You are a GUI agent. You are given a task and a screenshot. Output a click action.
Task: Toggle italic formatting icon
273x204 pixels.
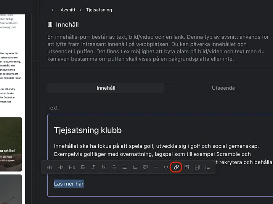tap(93, 167)
